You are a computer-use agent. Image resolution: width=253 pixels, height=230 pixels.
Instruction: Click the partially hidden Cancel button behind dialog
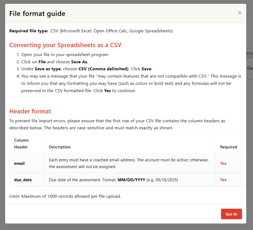250,68
